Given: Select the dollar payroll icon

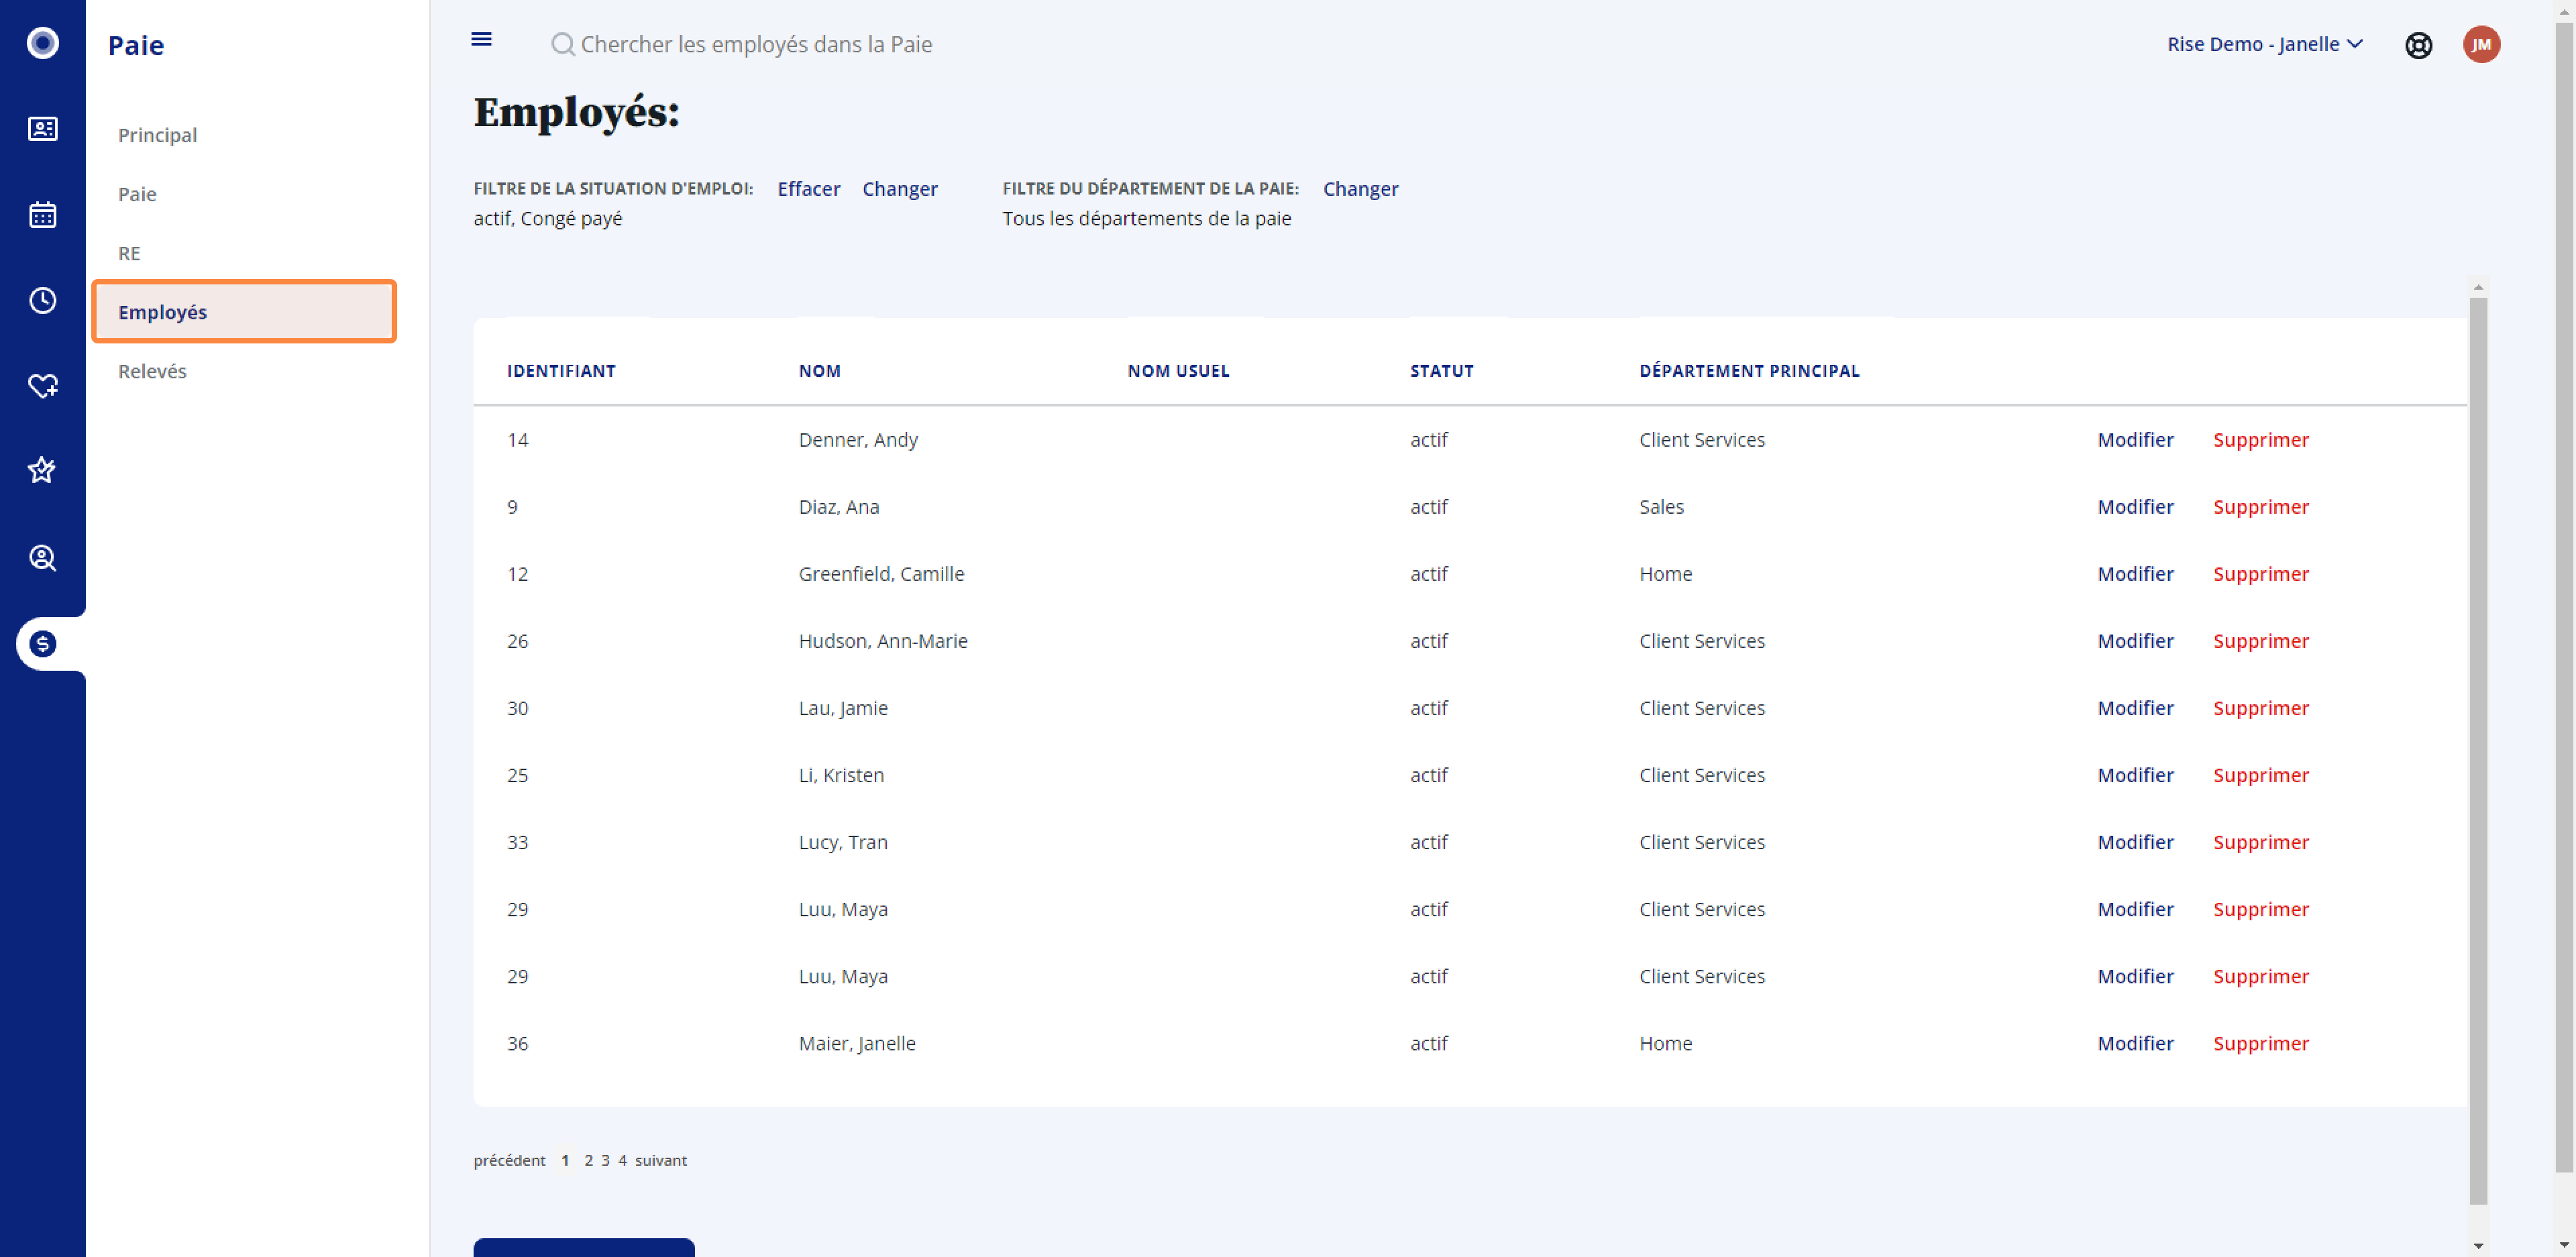Looking at the screenshot, I should [x=42, y=644].
